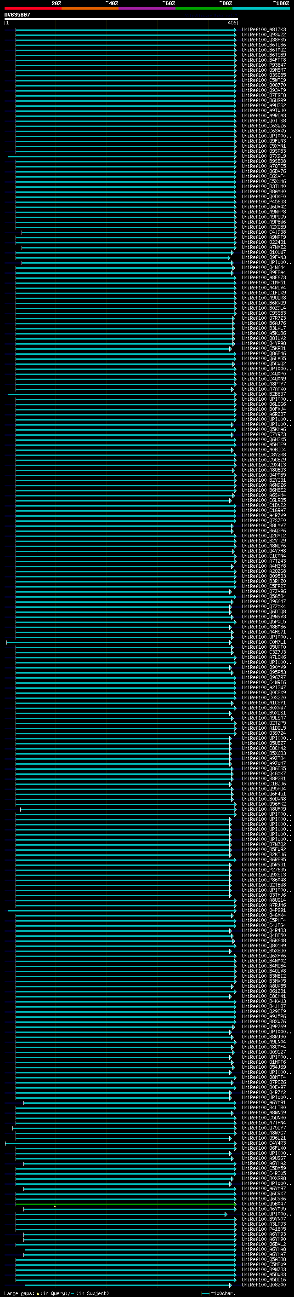Screen dimensions: 294x1297
Task: Click the cyan ~100% identity legend segment
Action: 261,8
